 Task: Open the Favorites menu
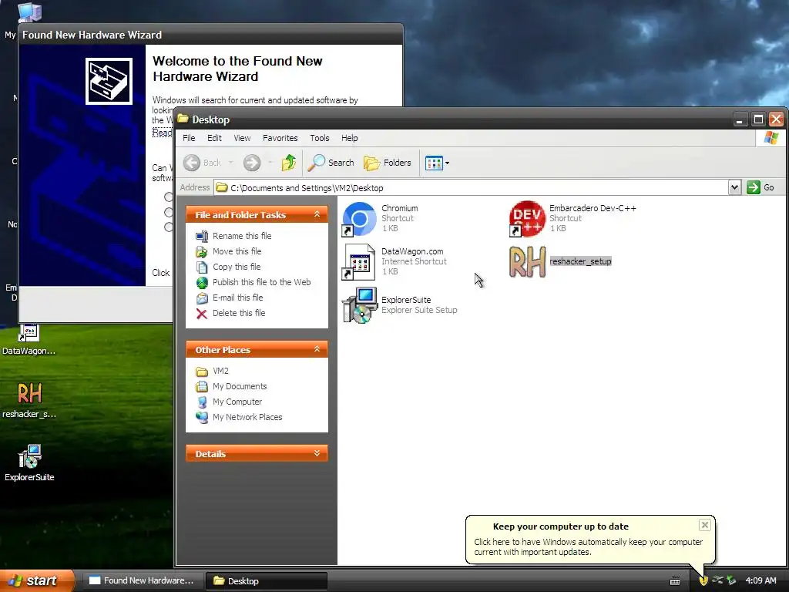click(280, 138)
